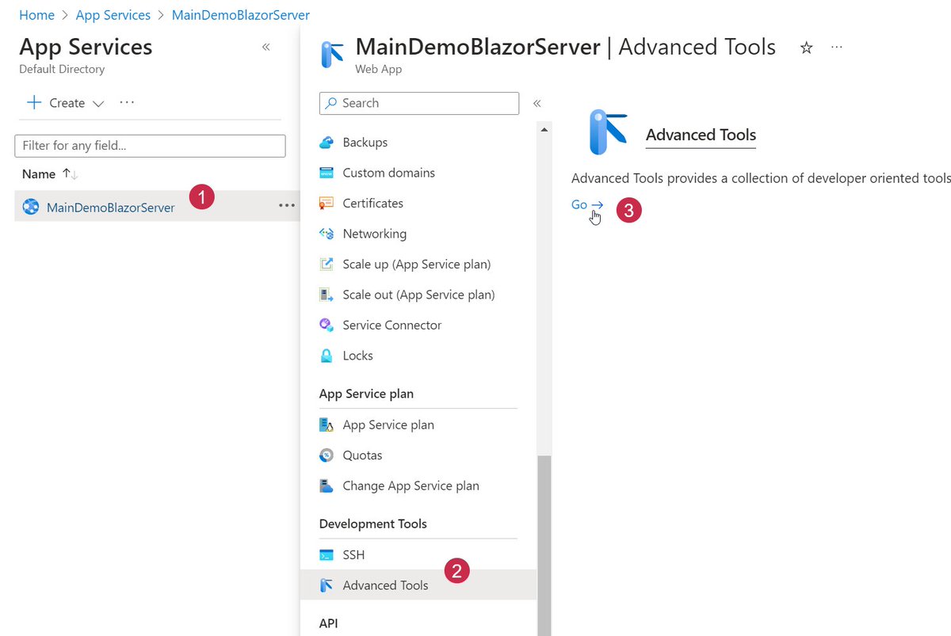Open more options next to Create
951x636 pixels.
pos(127,102)
